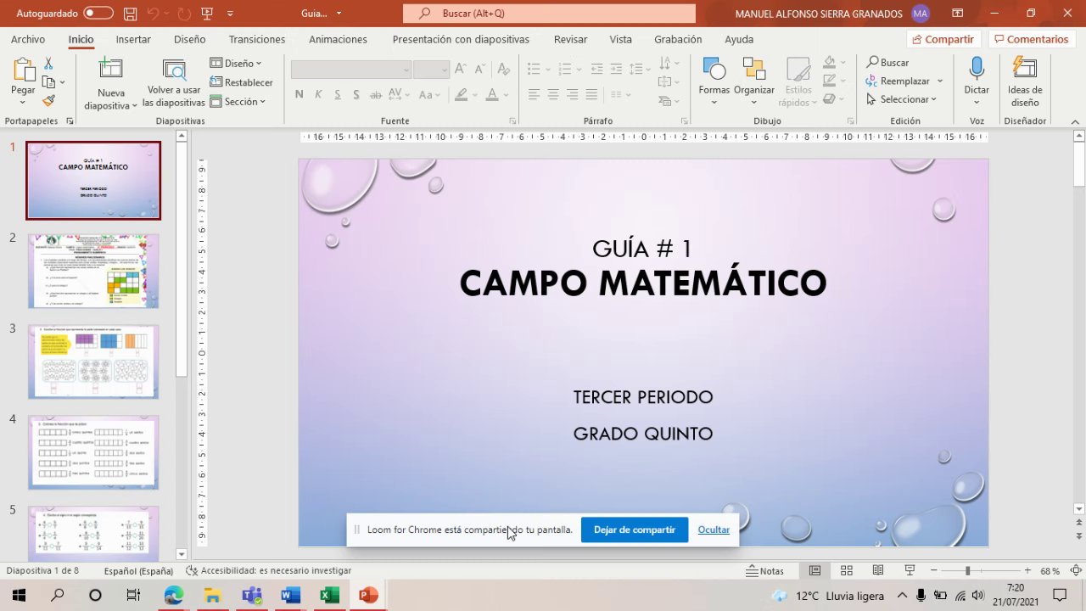The width and height of the screenshot is (1086, 611).
Task: Toggle the Notas pane
Action: click(x=764, y=571)
